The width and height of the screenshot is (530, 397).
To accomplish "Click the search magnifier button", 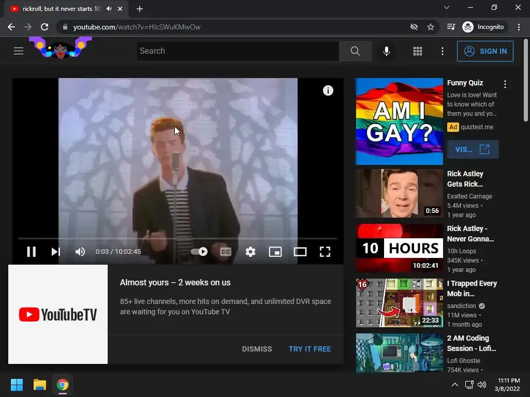I will point(355,51).
